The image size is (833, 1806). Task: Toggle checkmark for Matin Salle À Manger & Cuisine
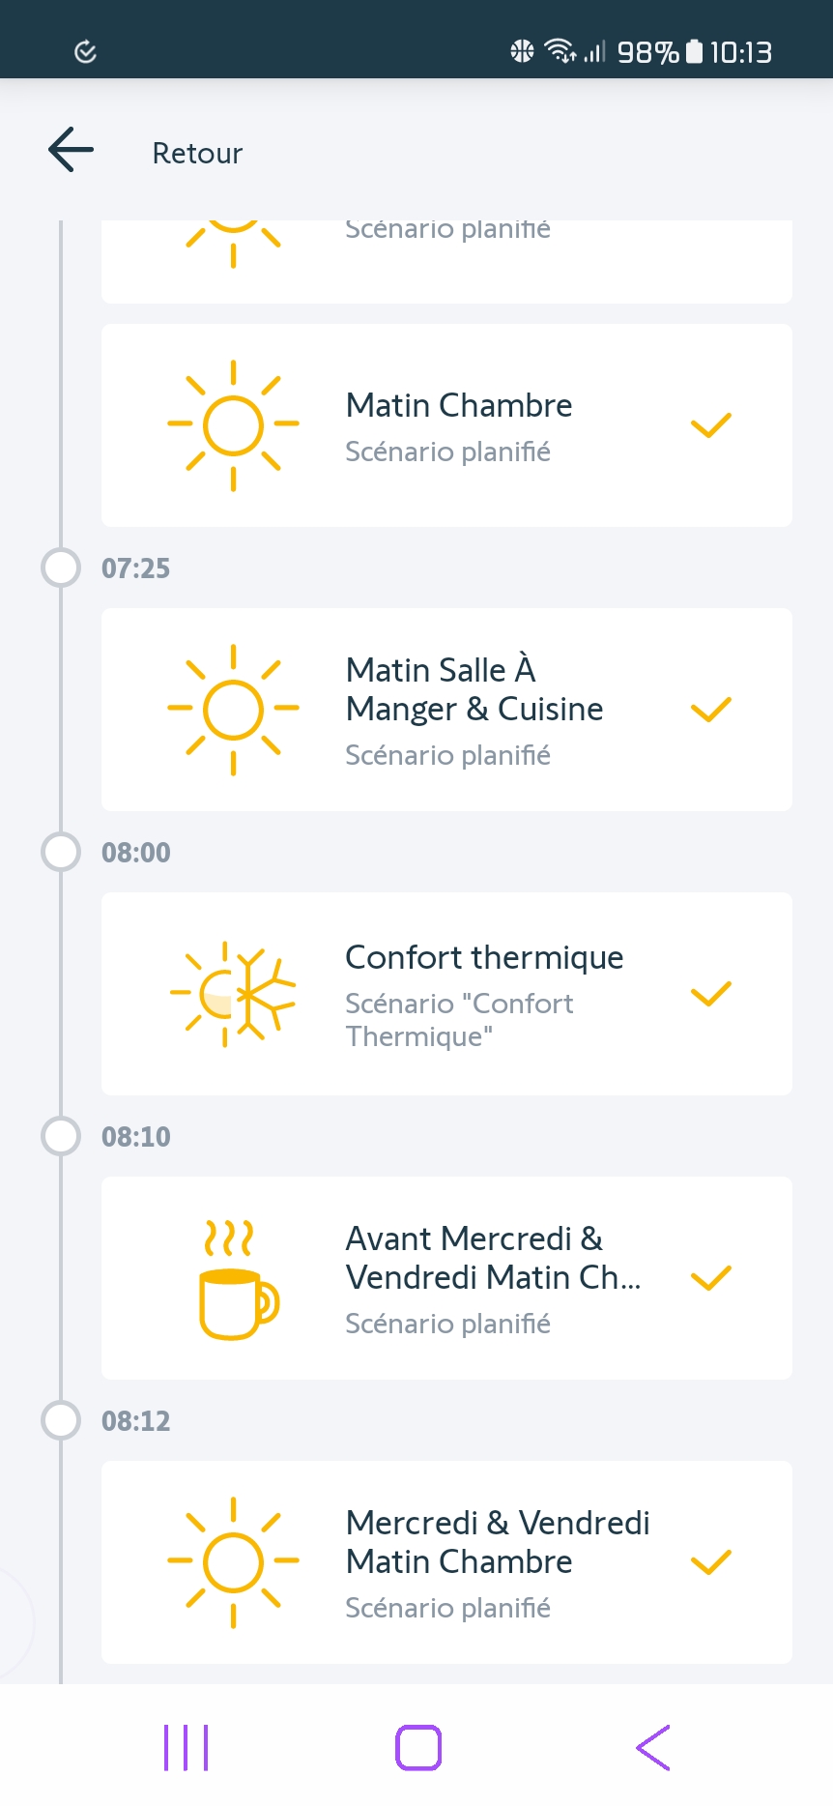click(711, 710)
